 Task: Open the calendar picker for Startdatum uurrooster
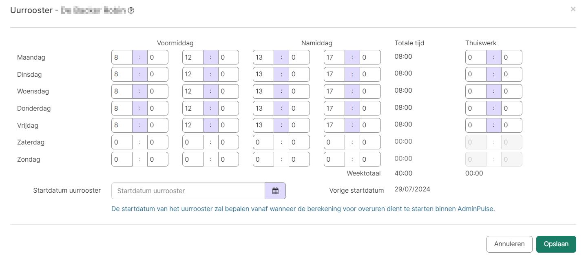click(275, 191)
